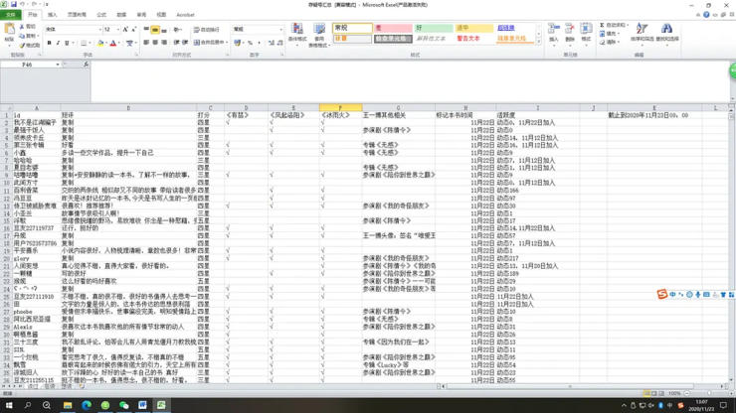Switch to the View (视图) tab
The width and height of the screenshot is (736, 413).
click(x=161, y=15)
